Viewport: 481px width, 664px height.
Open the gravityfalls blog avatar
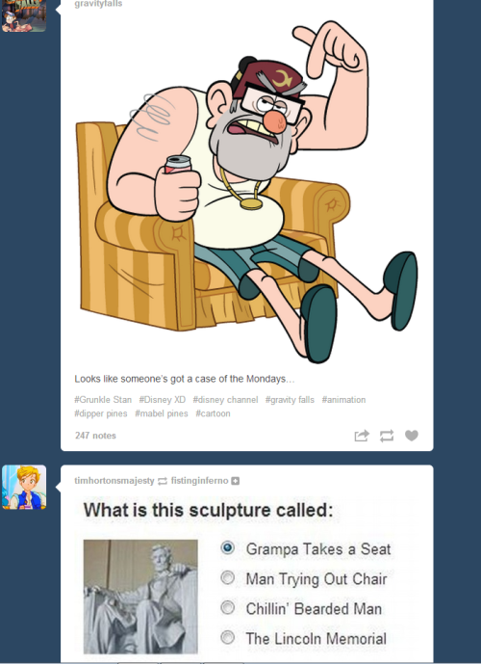[x=24, y=15]
